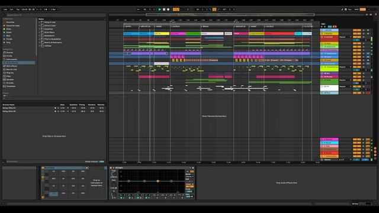Click the Tap tempo button

click(x=18, y=9)
